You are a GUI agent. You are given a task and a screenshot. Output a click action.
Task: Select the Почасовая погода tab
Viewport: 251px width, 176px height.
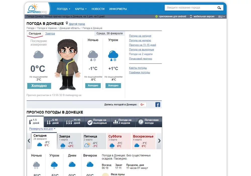click(x=149, y=122)
